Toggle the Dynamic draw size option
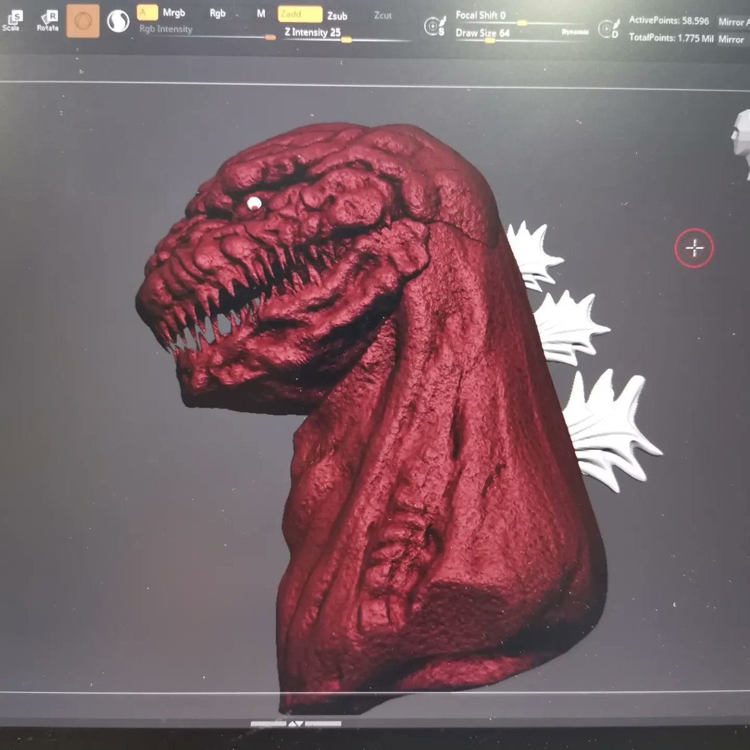Viewport: 750px width, 750px height. coord(576,32)
